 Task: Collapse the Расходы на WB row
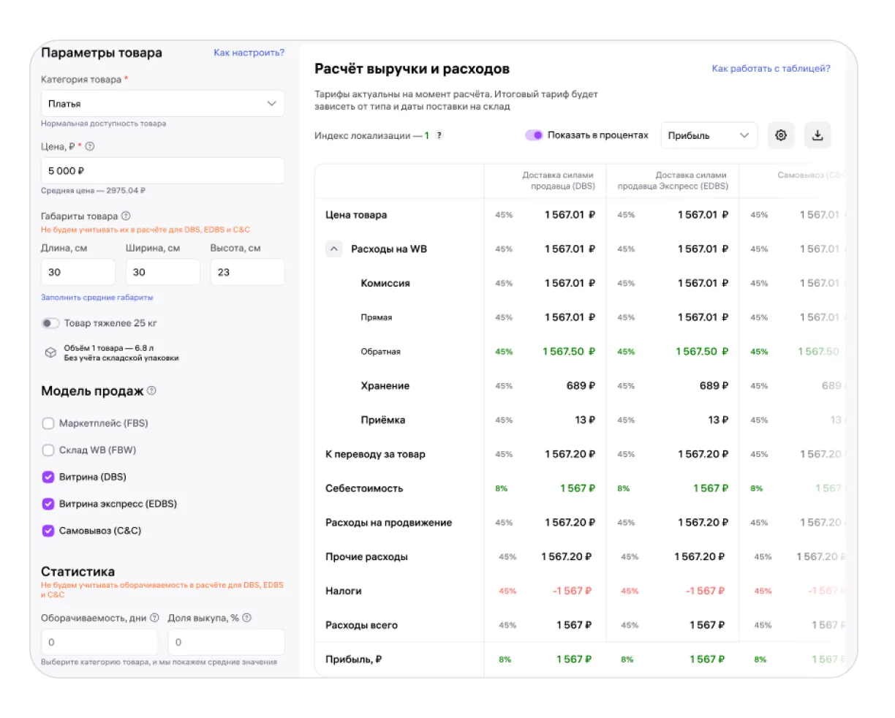pyautogui.click(x=333, y=249)
